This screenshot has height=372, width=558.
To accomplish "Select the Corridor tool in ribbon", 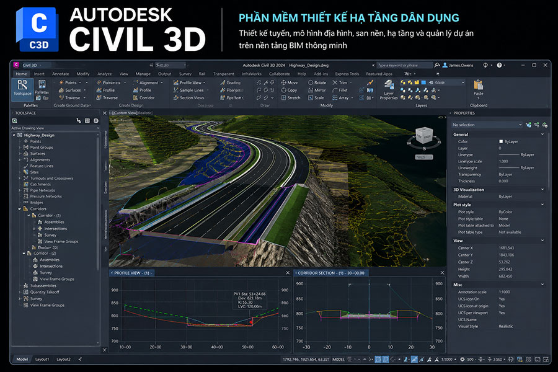I will click(x=144, y=97).
